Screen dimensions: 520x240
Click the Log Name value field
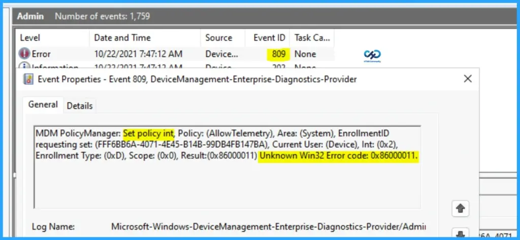(x=268, y=227)
